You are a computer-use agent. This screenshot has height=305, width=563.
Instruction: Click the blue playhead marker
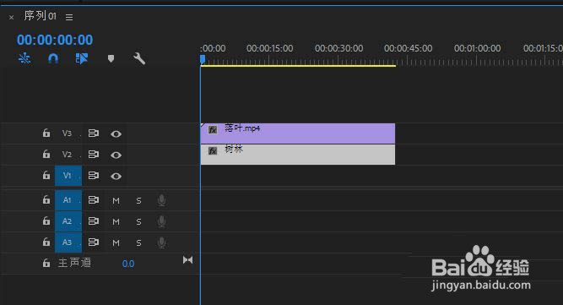tap(203, 60)
